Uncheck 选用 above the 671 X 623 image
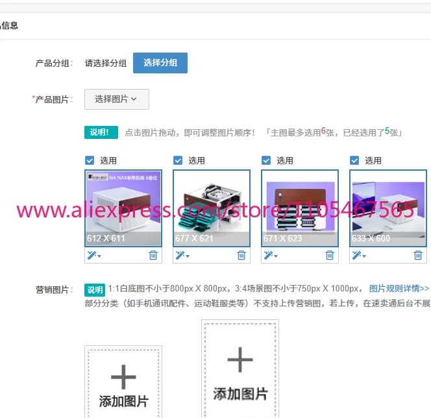The width and height of the screenshot is (431, 418). coord(266,160)
